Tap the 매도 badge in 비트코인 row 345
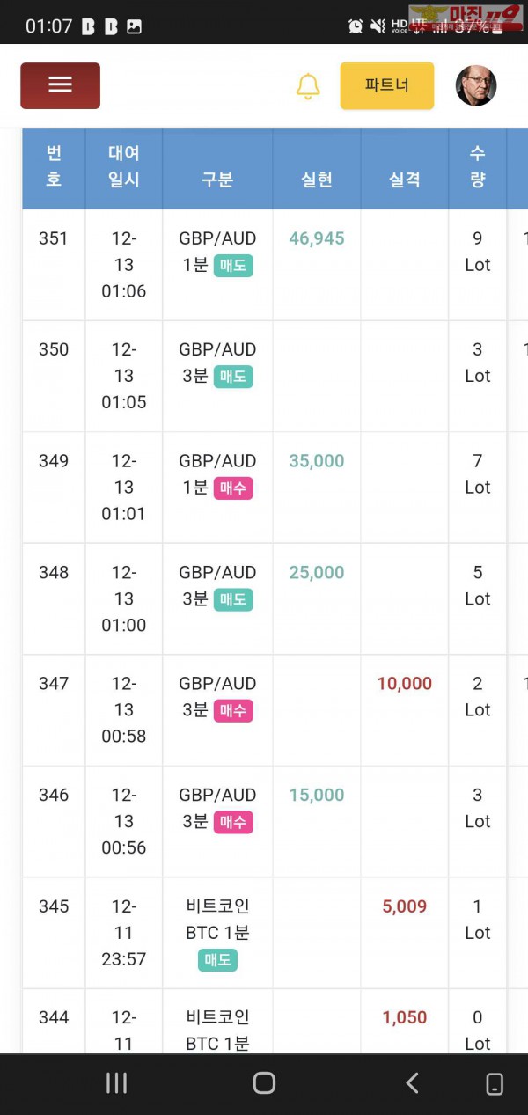Image resolution: width=528 pixels, height=1115 pixels. click(x=217, y=960)
